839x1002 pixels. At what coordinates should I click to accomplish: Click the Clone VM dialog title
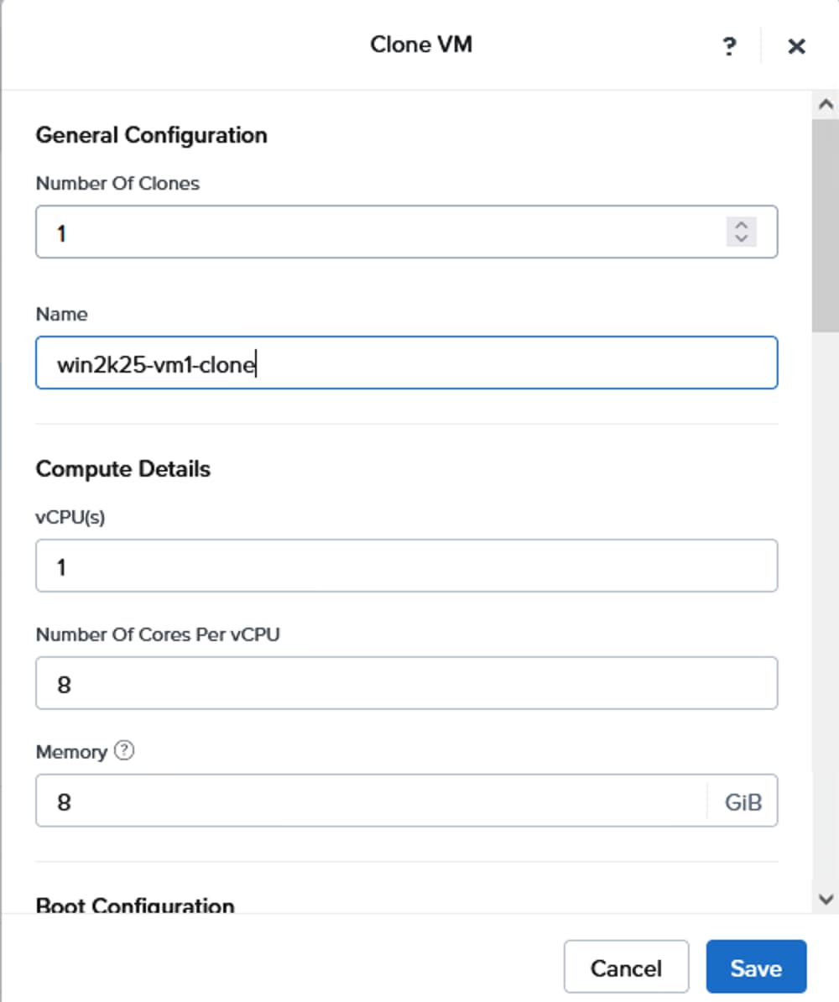coord(421,45)
